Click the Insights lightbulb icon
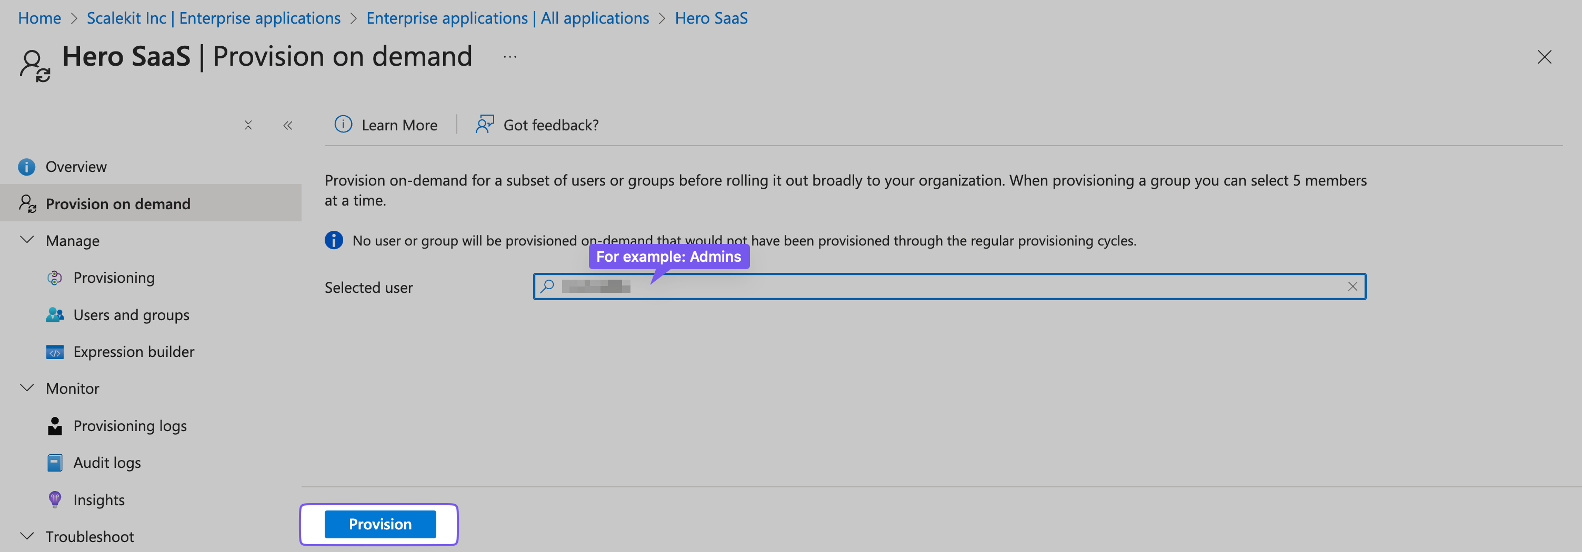The height and width of the screenshot is (552, 1582). (55, 500)
